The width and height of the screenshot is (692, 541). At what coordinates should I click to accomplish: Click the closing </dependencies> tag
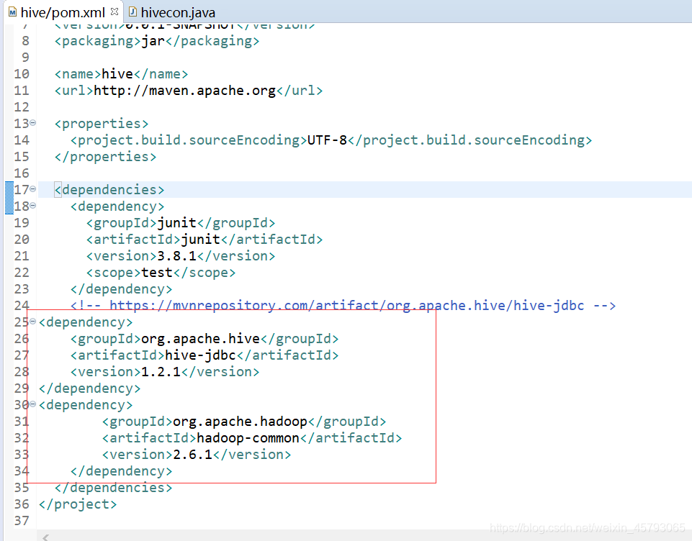click(113, 488)
